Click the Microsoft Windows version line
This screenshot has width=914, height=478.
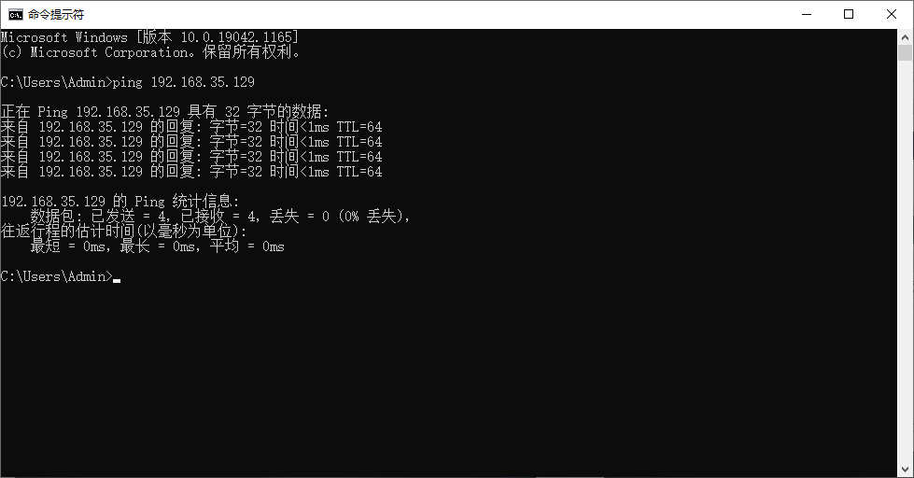pyautogui.click(x=149, y=37)
